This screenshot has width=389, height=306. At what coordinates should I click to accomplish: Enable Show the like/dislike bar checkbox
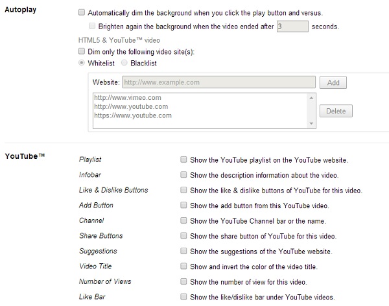(x=183, y=296)
